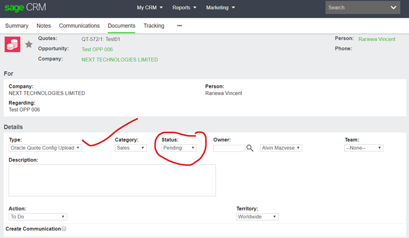Viewport: 409px width, 238px height.
Task: Open the NEXT TECHNOLOGIES LIMITED company link
Action: pos(120,60)
